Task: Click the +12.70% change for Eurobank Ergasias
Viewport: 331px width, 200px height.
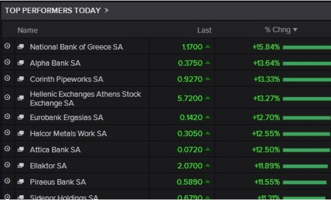Action: 266,117
